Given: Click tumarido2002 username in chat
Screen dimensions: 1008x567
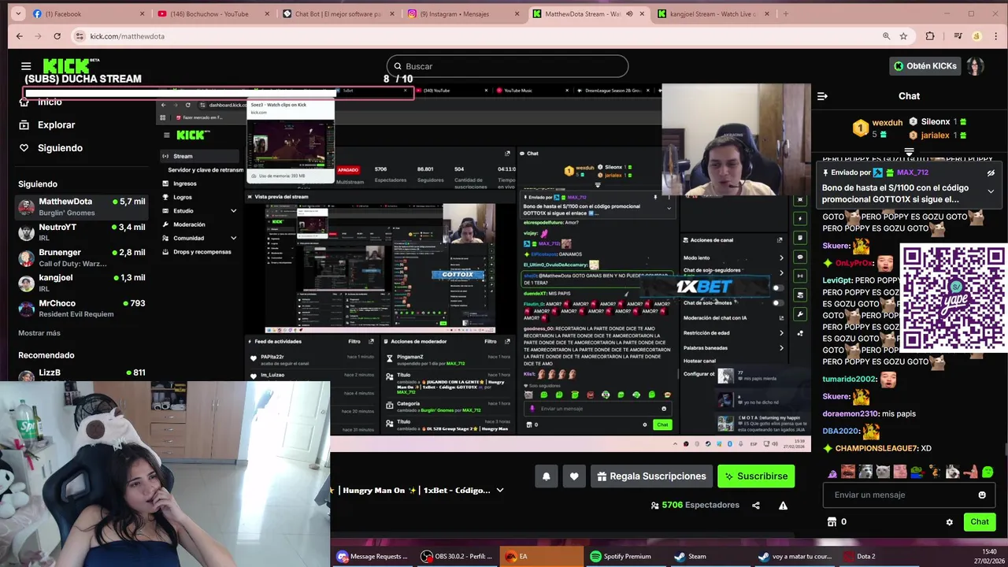Looking at the screenshot, I should pos(850,379).
